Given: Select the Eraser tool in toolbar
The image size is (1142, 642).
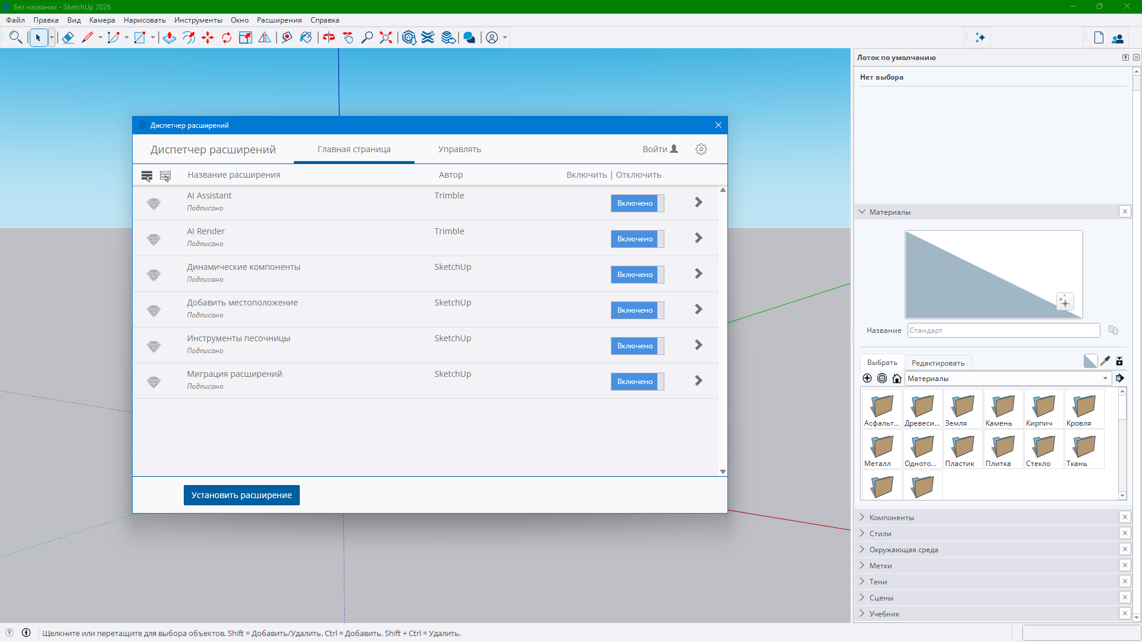Looking at the screenshot, I should click(x=68, y=37).
